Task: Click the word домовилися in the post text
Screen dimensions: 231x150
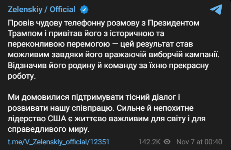Action: [x=45, y=97]
